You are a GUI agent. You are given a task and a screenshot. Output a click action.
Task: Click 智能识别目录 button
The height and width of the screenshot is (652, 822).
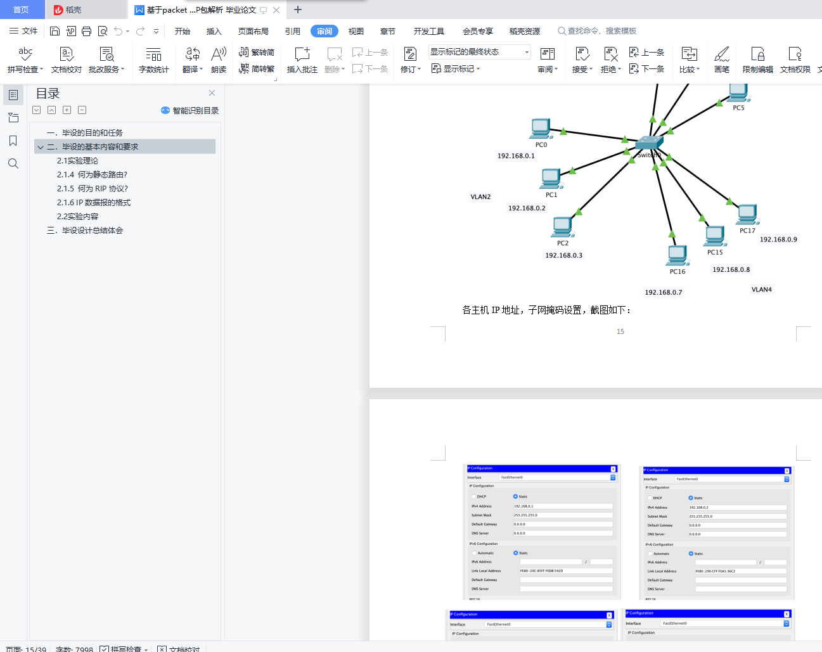coord(190,110)
